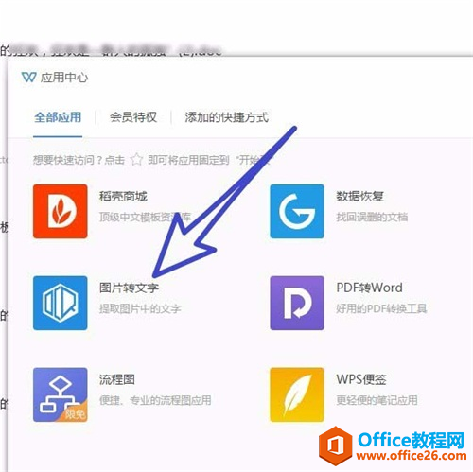The image size is (473, 472).
Task: Launch the 图片转文字 OCR icon
Action: pos(61,303)
